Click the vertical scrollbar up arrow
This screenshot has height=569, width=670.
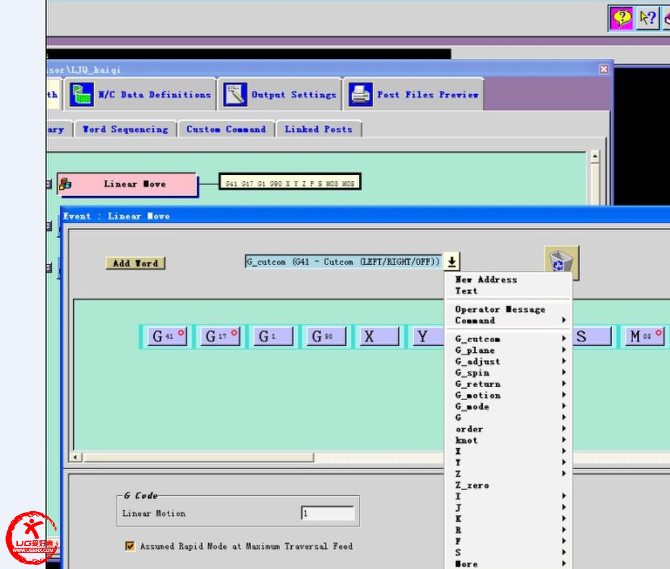pos(595,157)
